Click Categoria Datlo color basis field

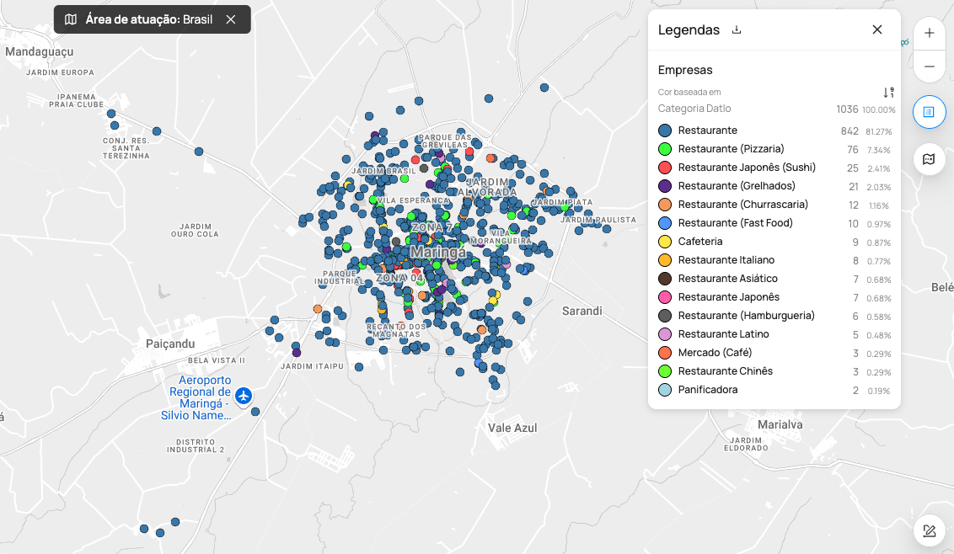pyautogui.click(x=694, y=109)
